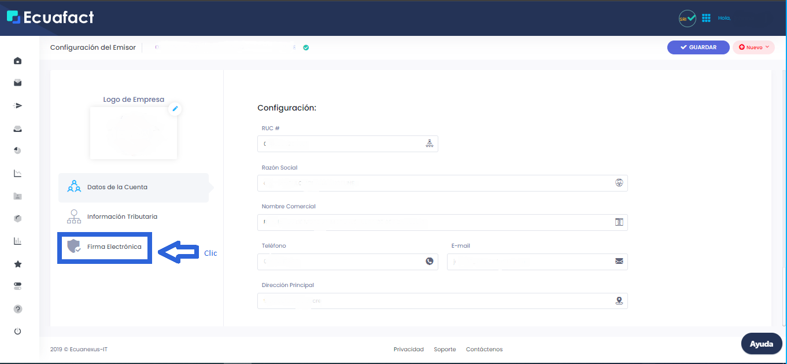Click the Ayuda help button
787x364 pixels.
[x=761, y=344]
